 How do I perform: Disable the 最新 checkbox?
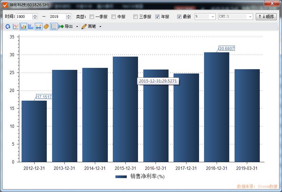179,17
